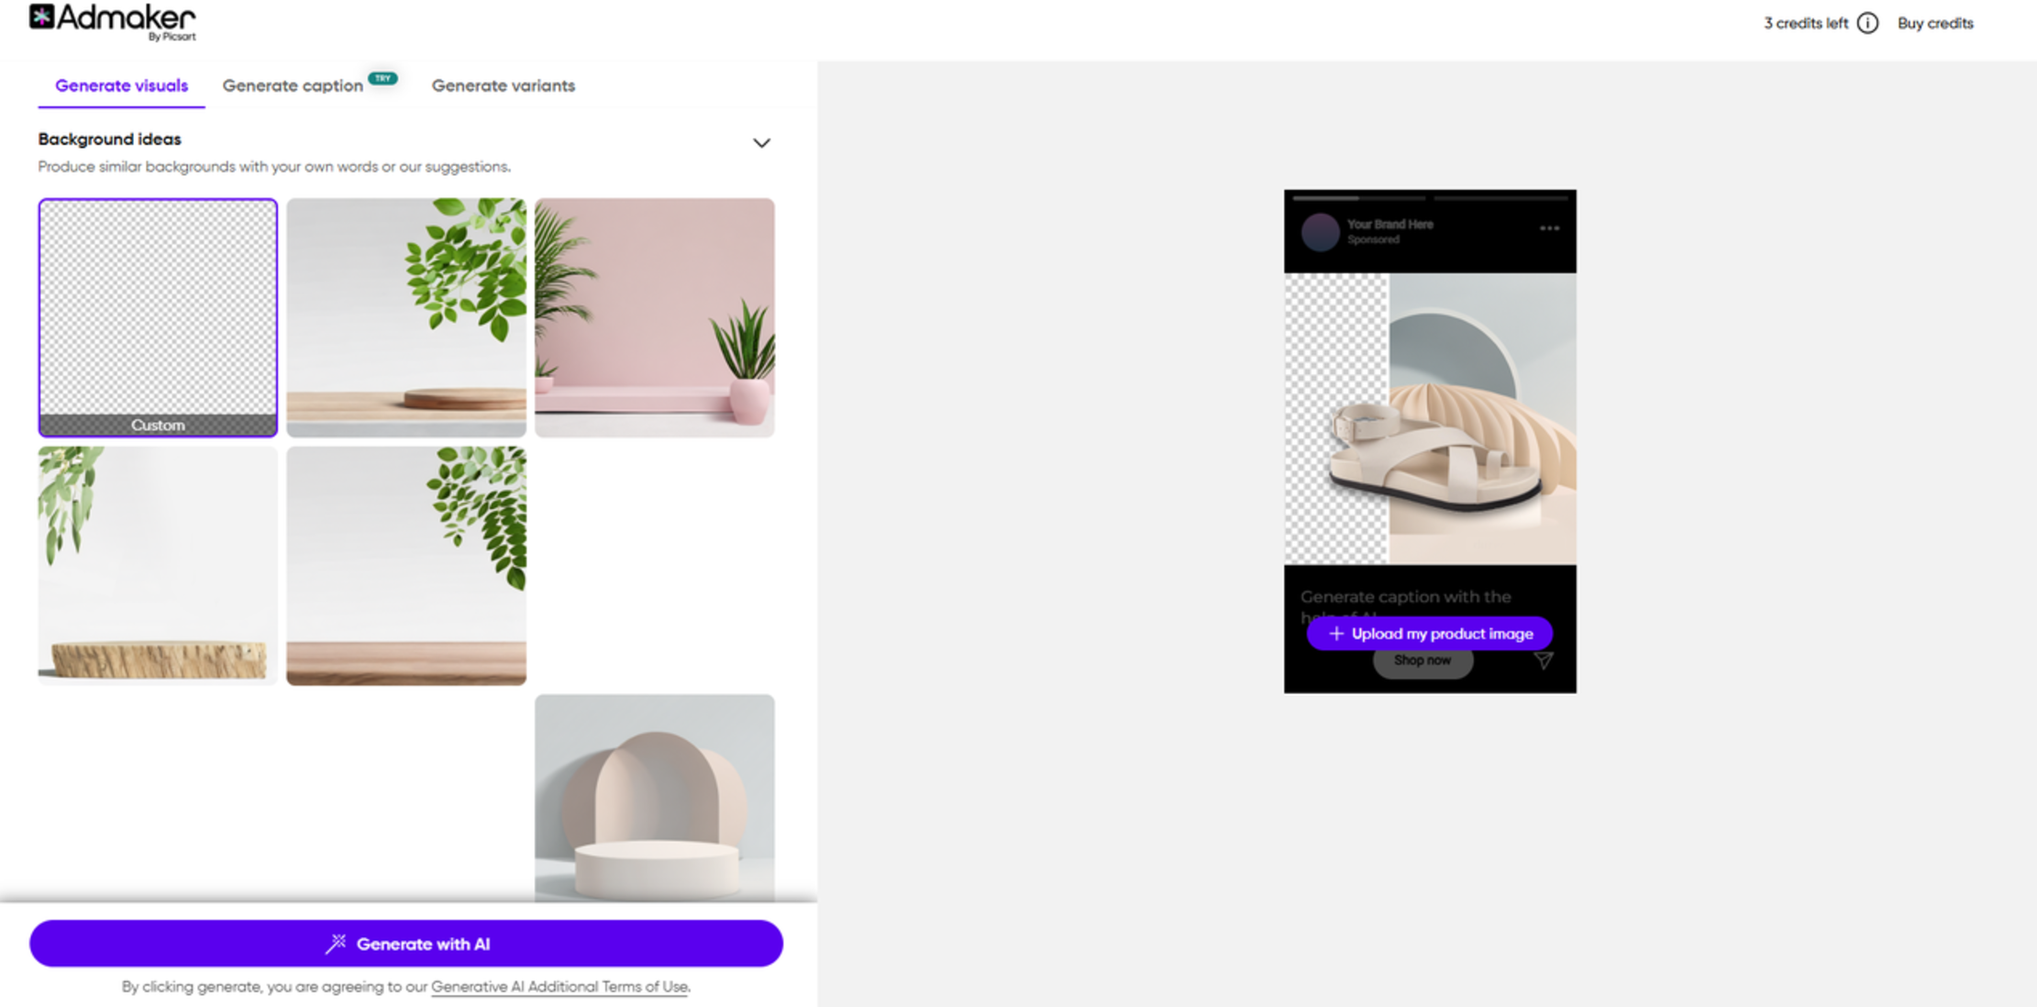This screenshot has height=1007, width=2037.
Task: Click the Generative AI Additional Terms of Use link
Action: tap(559, 990)
